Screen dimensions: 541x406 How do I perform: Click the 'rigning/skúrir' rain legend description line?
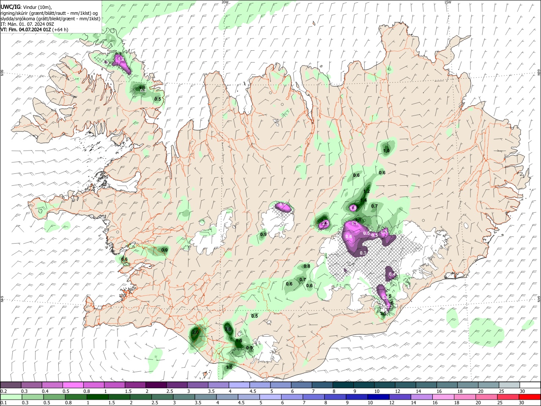[x=49, y=13]
